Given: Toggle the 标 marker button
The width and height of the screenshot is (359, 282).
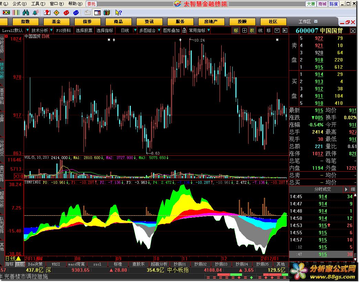Looking at the screenshot, I should coord(236,30).
